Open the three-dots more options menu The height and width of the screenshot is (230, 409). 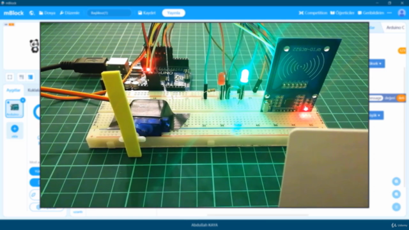[x=389, y=13]
